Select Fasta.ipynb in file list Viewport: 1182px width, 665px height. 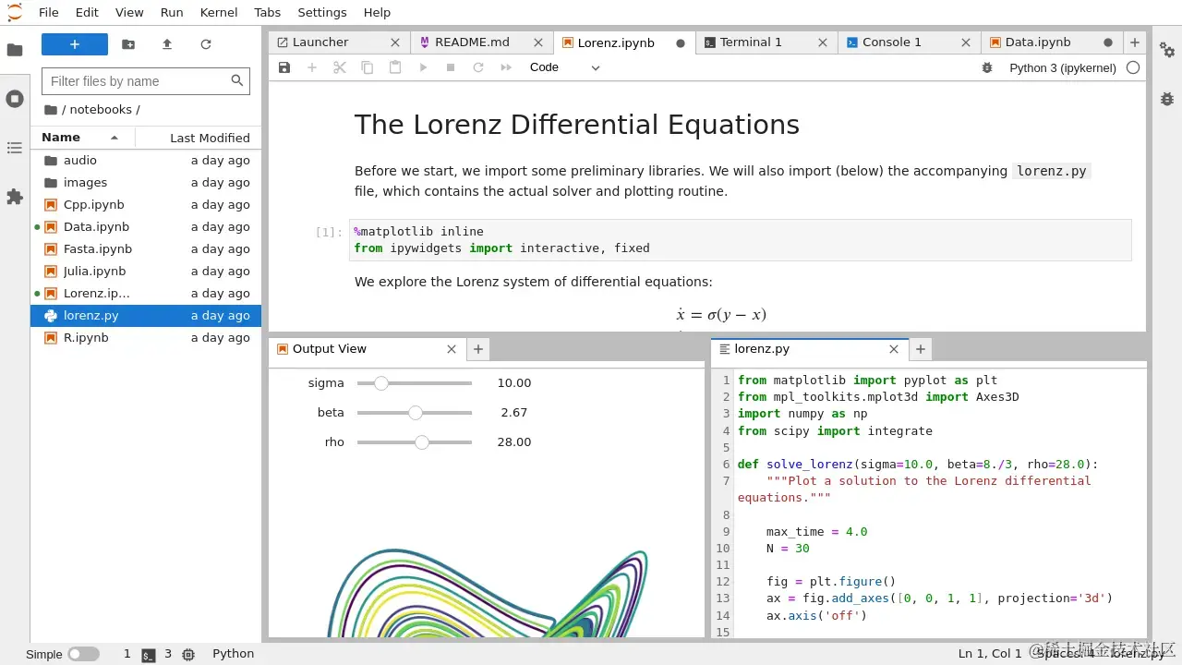(146, 249)
